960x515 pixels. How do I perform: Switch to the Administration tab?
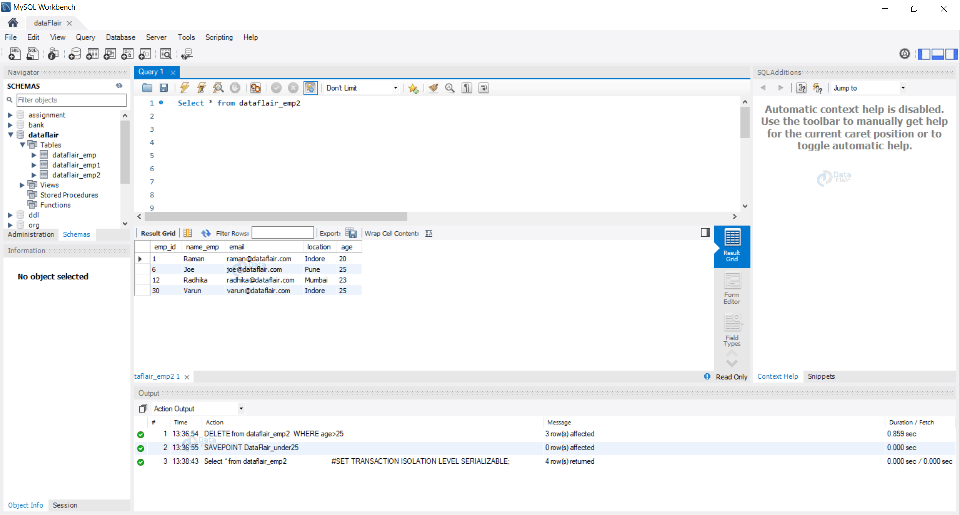point(30,234)
